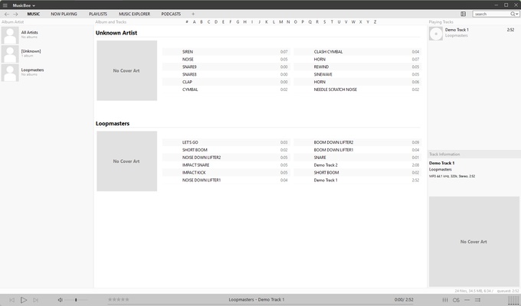521x306 pixels.
Task: Select the BOOM DOWN LIFTER1 track
Action: [x=357, y=150]
